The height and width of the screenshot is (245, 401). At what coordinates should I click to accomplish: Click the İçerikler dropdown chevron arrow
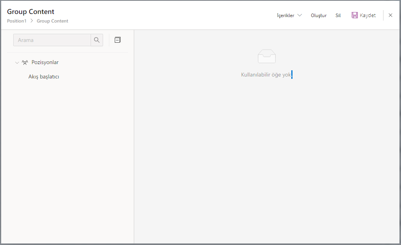click(x=299, y=16)
